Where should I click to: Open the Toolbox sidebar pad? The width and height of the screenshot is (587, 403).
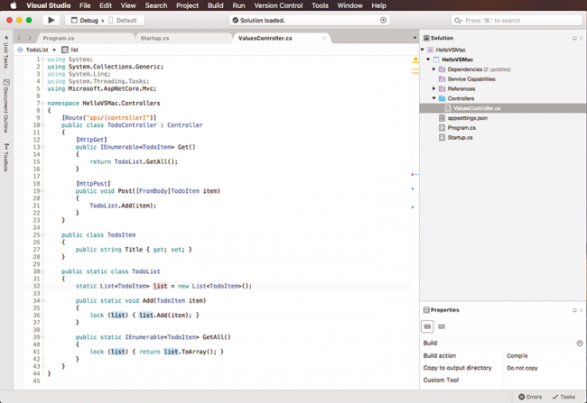6,158
